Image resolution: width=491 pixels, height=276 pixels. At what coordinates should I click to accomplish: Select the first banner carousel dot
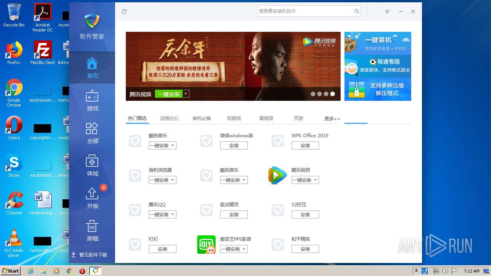pyautogui.click(x=313, y=94)
